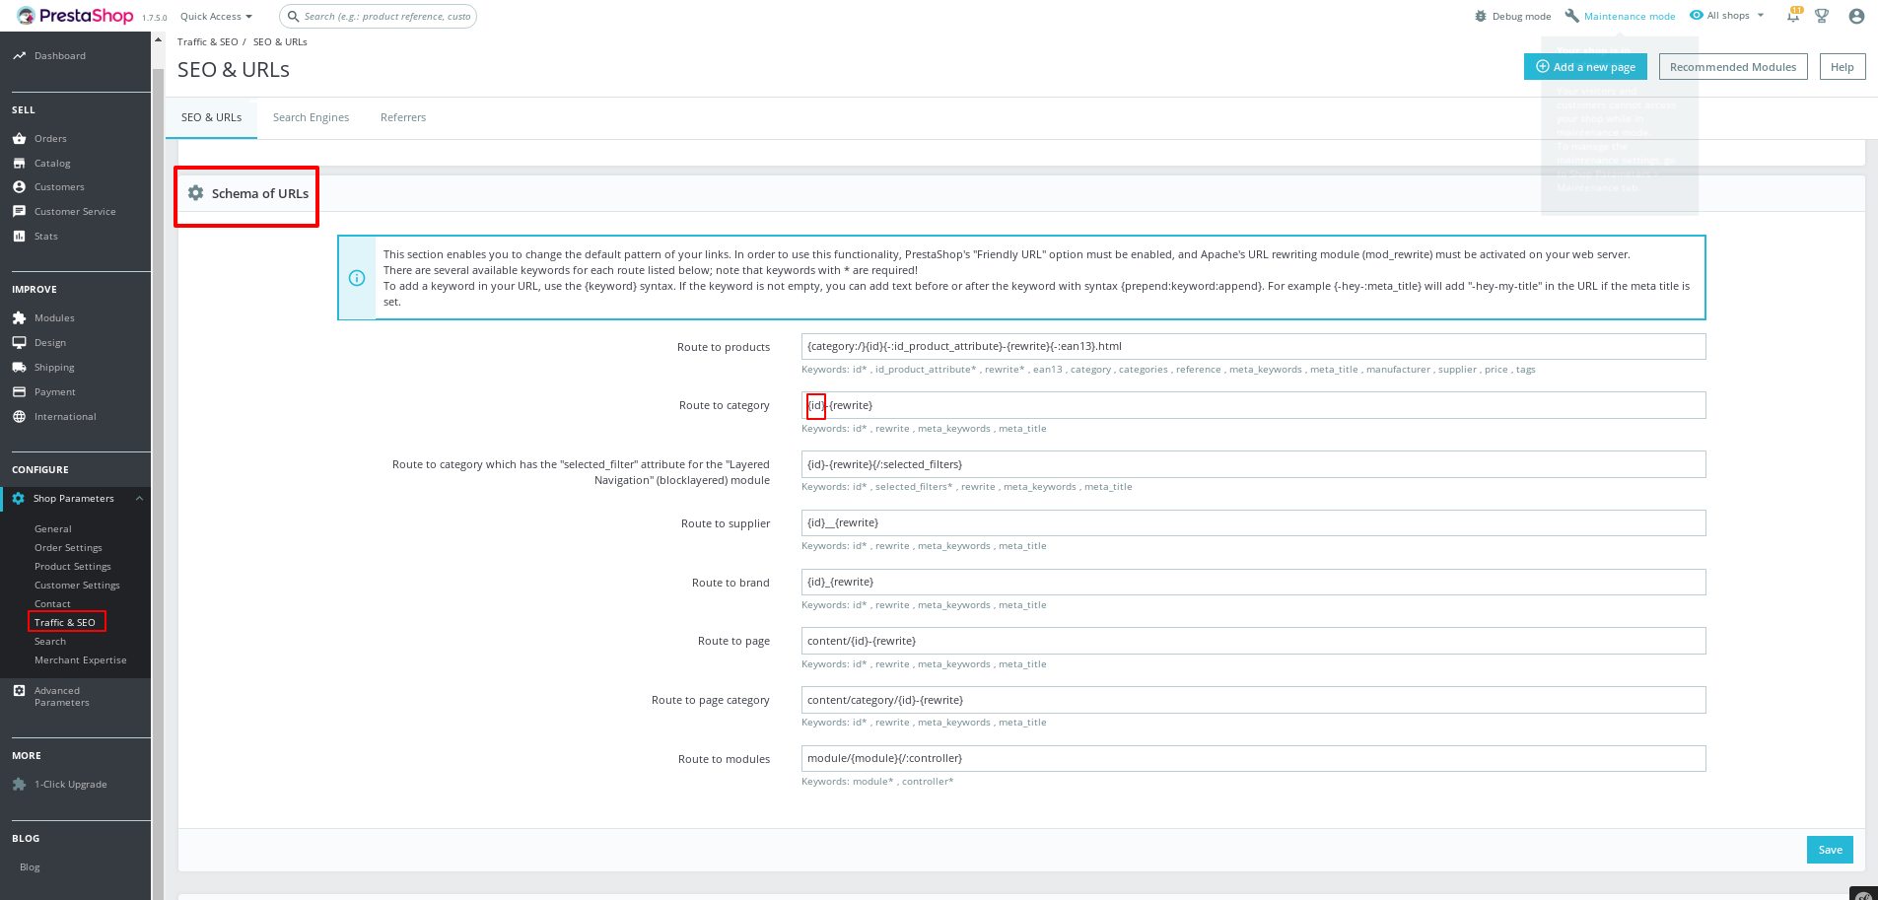
Task: Switch to the Search Engines tab
Action: [x=311, y=117]
